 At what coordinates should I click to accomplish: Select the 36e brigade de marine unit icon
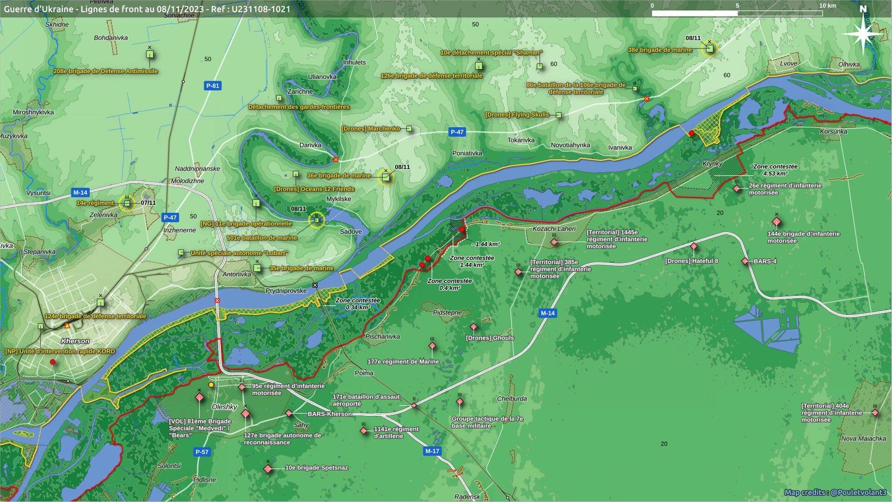(x=385, y=177)
